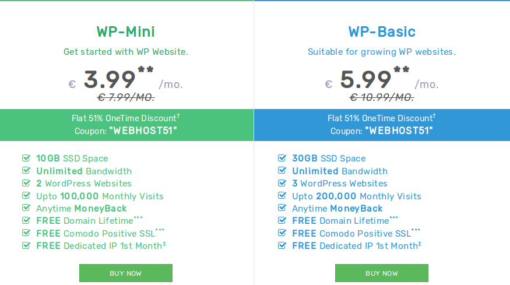Click check icon by WP-Basic Anytime MoneyBack
The height and width of the screenshot is (285, 510).
(282, 208)
